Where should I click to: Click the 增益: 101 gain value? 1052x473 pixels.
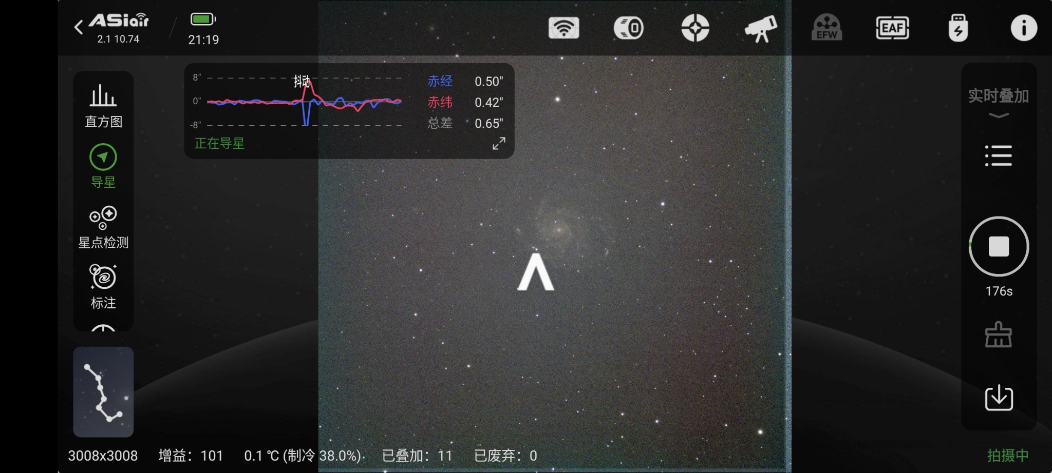click(x=191, y=456)
